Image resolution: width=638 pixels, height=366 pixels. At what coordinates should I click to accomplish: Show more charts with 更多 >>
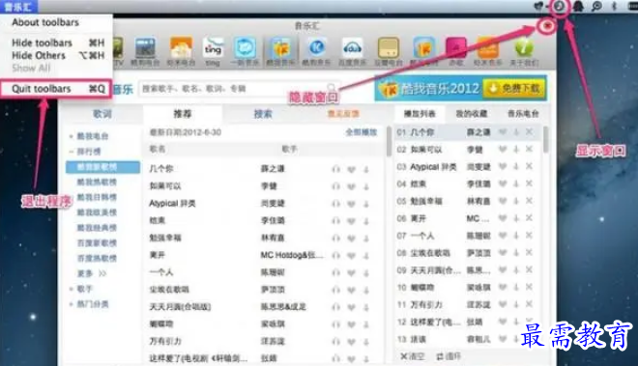(92, 273)
